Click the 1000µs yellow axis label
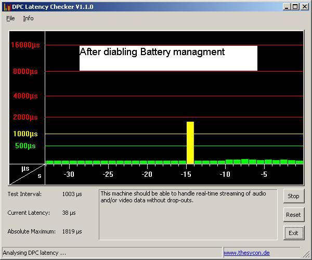The image size is (312, 260). point(25,134)
